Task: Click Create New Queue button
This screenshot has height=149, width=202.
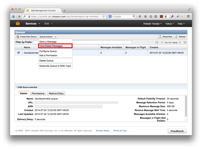Action: tap(27, 37)
